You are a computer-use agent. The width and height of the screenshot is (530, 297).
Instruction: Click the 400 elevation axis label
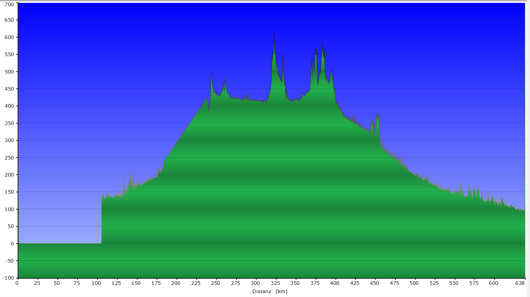9,106
